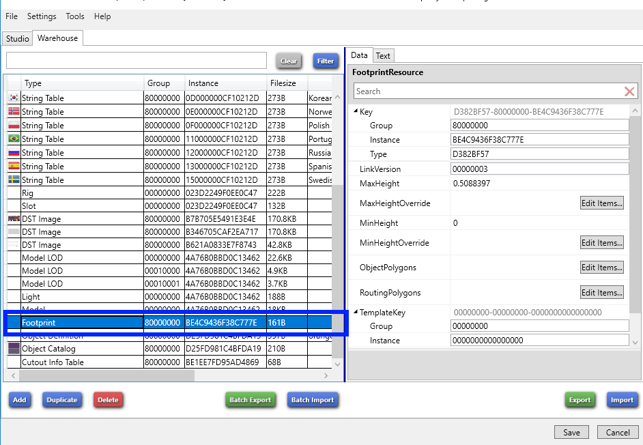Viewport: 643px width, 445px height.
Task: Click the Korean flag String Table icon
Action: (14, 98)
